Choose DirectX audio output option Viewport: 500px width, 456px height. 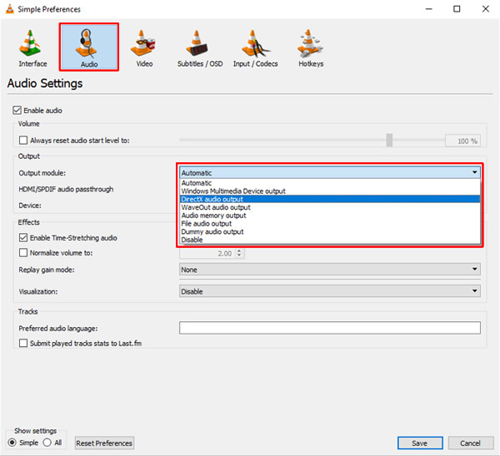[x=330, y=200]
